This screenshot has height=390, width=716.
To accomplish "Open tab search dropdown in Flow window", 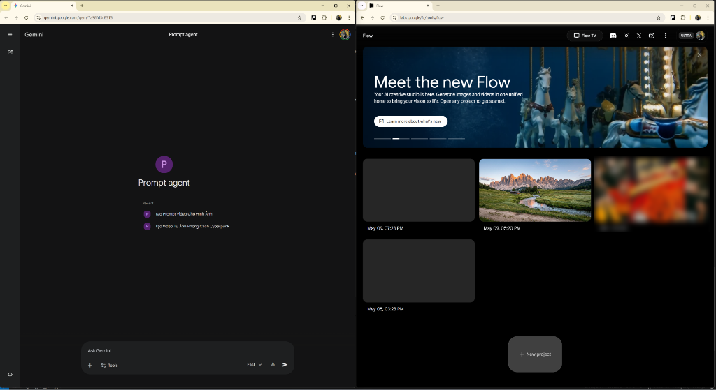I will coord(361,6).
